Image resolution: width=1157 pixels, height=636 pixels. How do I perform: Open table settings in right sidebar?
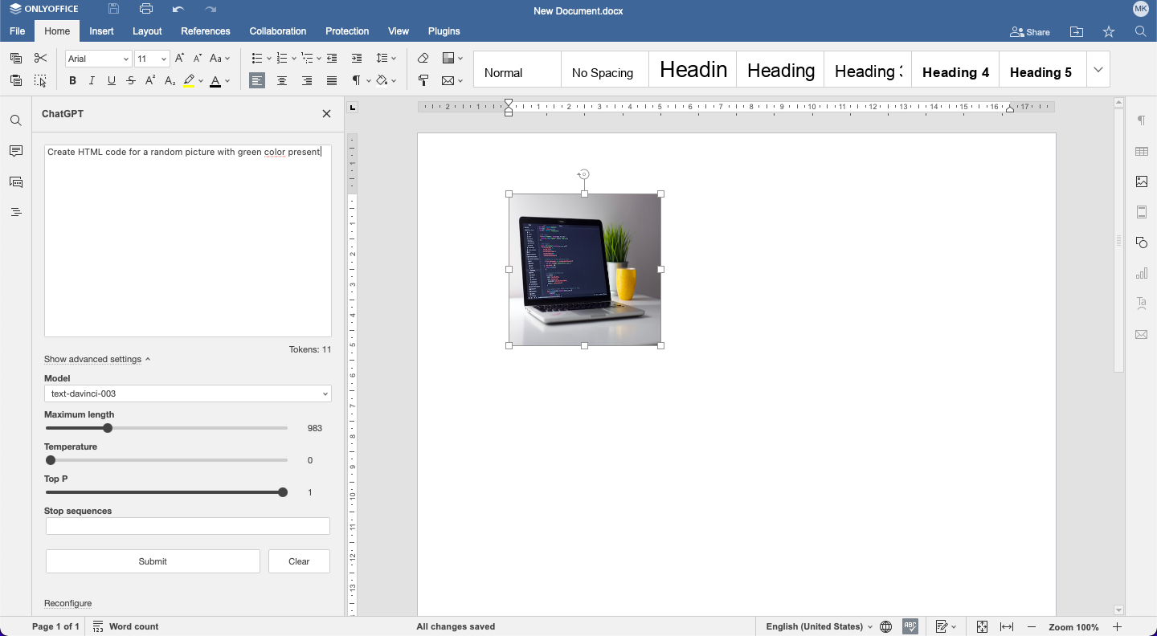pyautogui.click(x=1141, y=152)
